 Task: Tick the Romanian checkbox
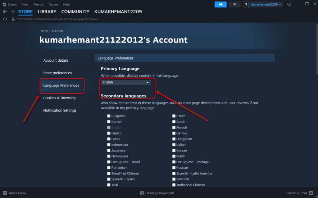(x=109, y=168)
